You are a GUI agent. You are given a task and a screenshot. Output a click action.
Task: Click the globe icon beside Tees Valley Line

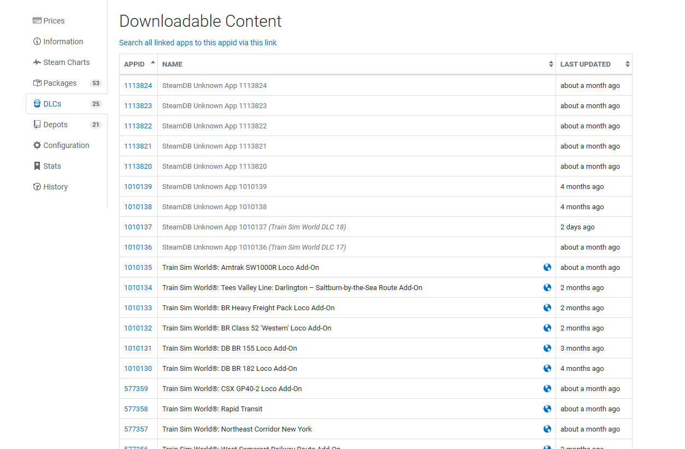(x=547, y=287)
